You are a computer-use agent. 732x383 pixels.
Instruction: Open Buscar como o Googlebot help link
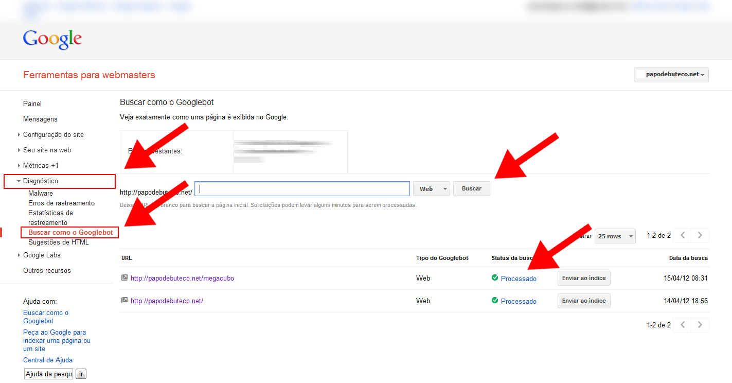pyautogui.click(x=46, y=317)
